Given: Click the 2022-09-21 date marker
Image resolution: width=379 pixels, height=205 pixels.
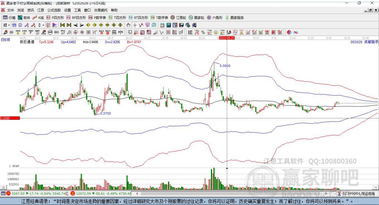Looking at the screenshot, I should (x=227, y=38).
